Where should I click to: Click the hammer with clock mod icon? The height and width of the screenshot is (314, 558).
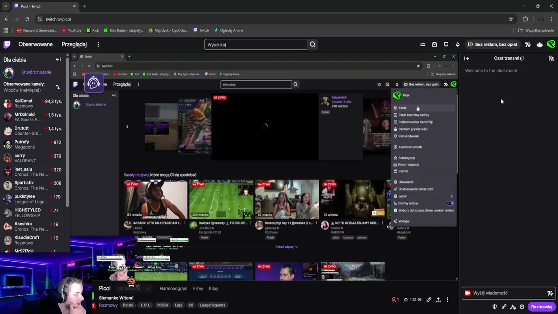tap(513, 307)
